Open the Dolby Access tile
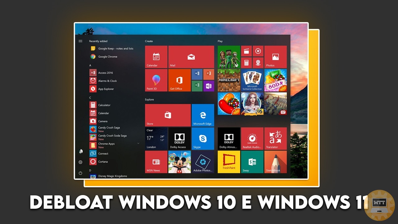Viewport: 398px width, 224px height. point(180,138)
